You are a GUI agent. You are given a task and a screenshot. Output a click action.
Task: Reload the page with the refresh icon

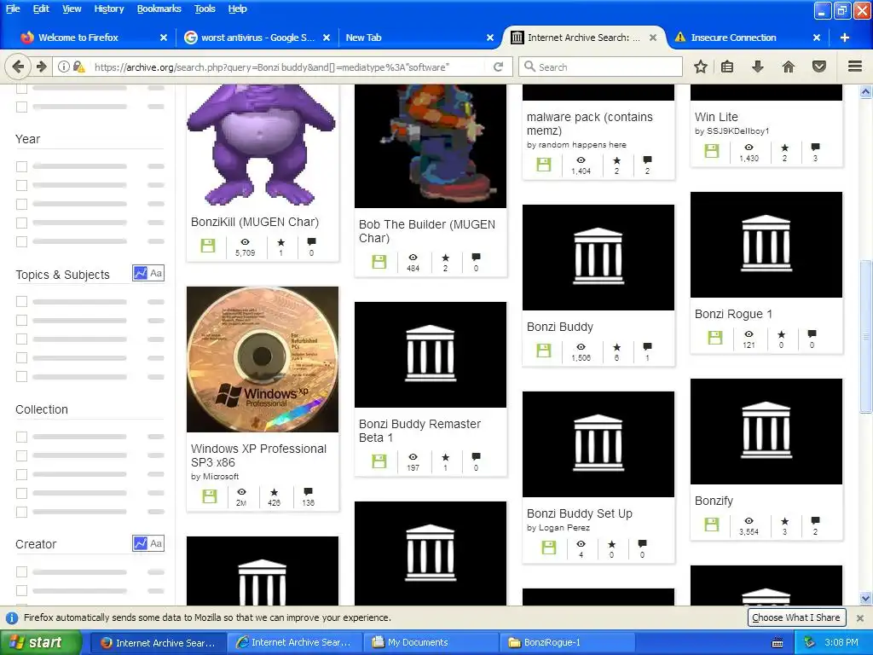coord(498,67)
